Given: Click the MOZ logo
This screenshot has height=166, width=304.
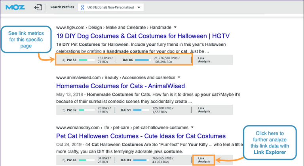Looking at the screenshot, I should [15, 8].
